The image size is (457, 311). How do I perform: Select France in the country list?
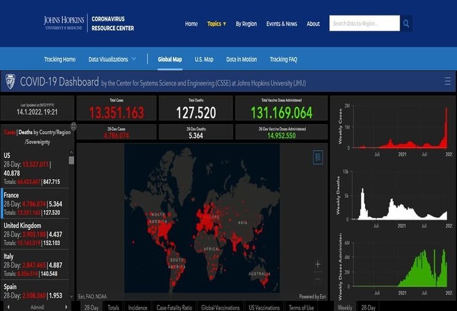(35, 203)
